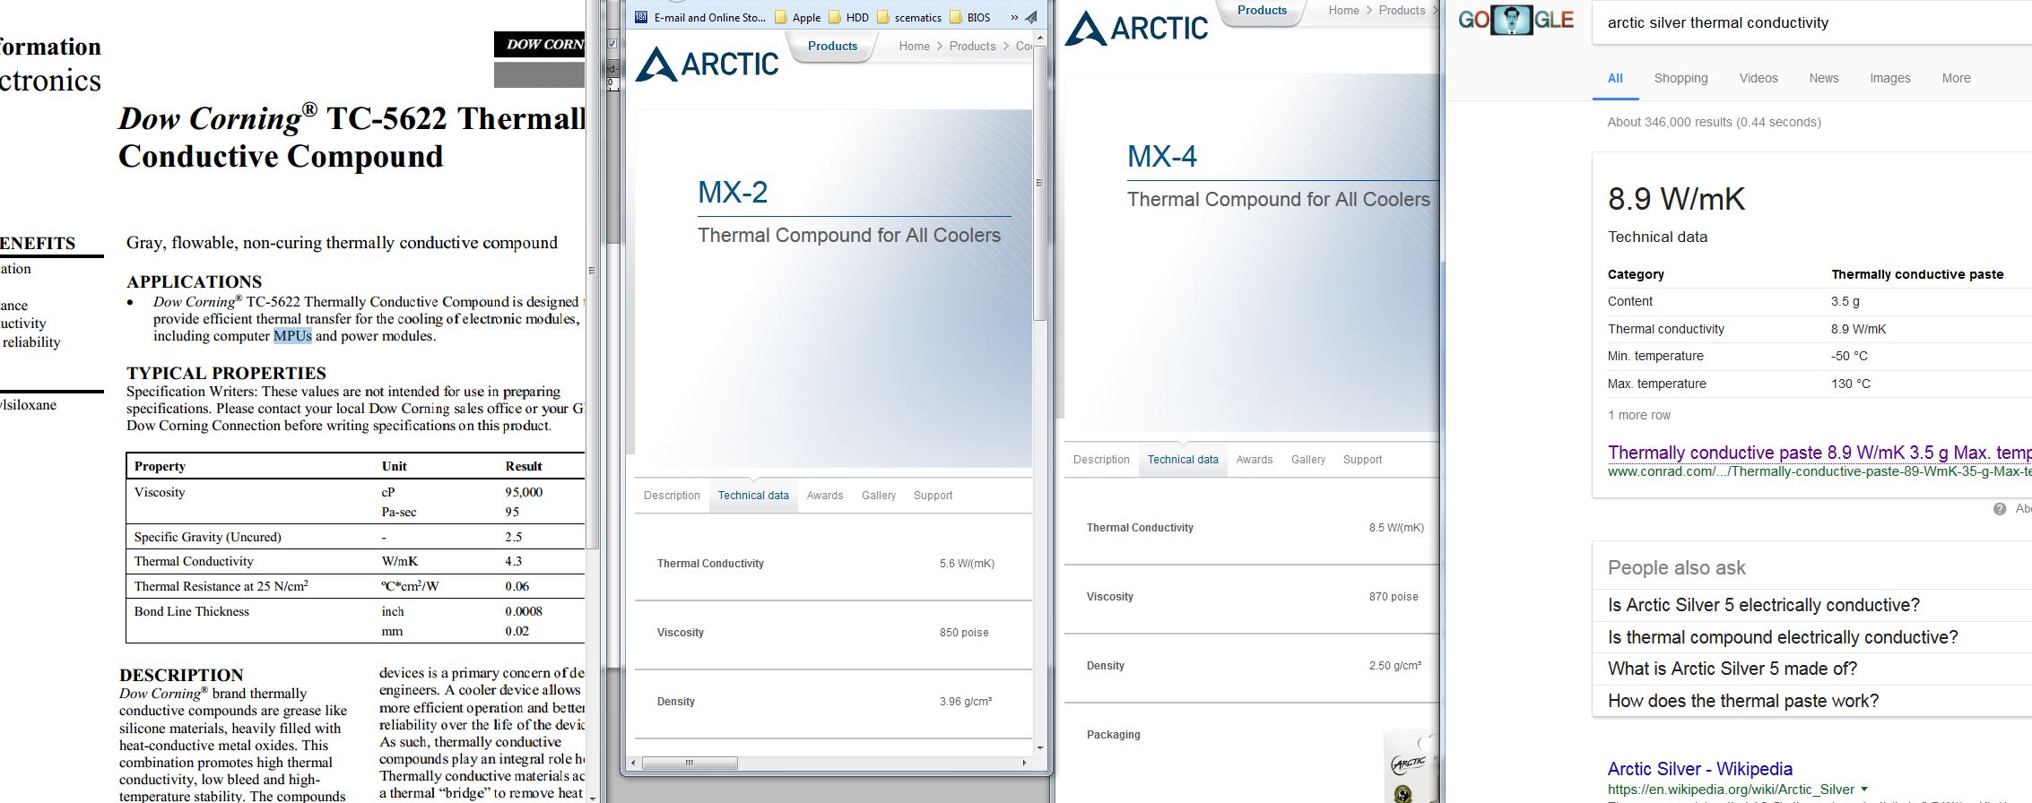Switch to Videos search results

point(1758,78)
